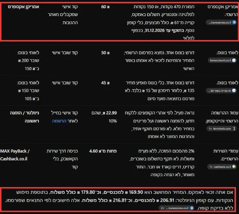Open the '2+ icanexpress.co.il' chip in the summary paragraph
This screenshot has width=239, height=214.
176,208
